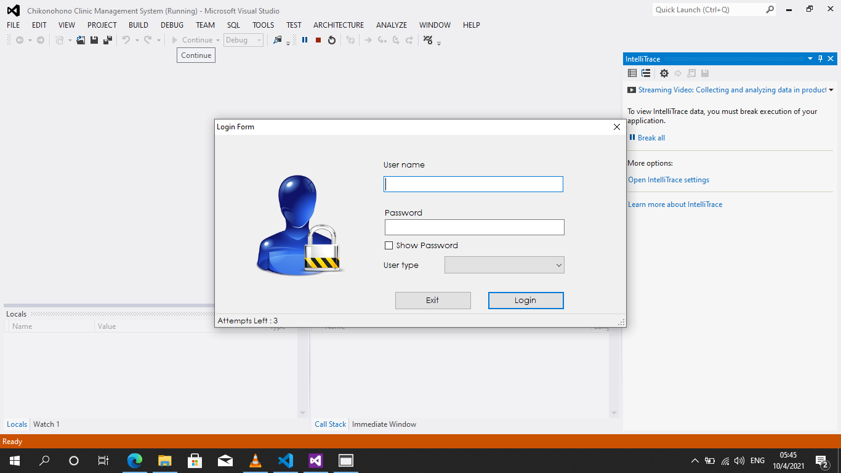
Task: Click the Login button
Action: tap(526, 301)
